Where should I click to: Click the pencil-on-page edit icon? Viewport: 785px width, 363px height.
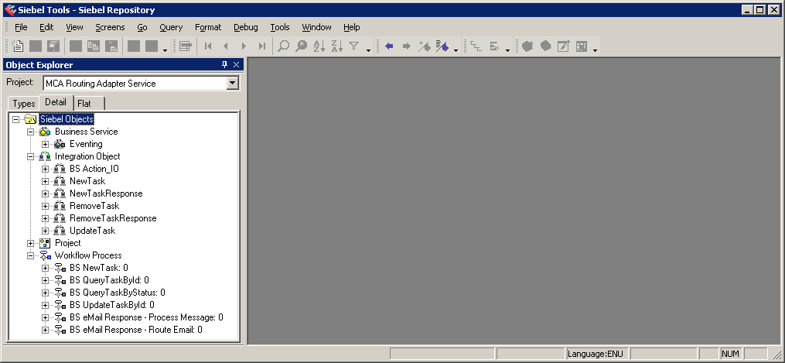click(563, 46)
